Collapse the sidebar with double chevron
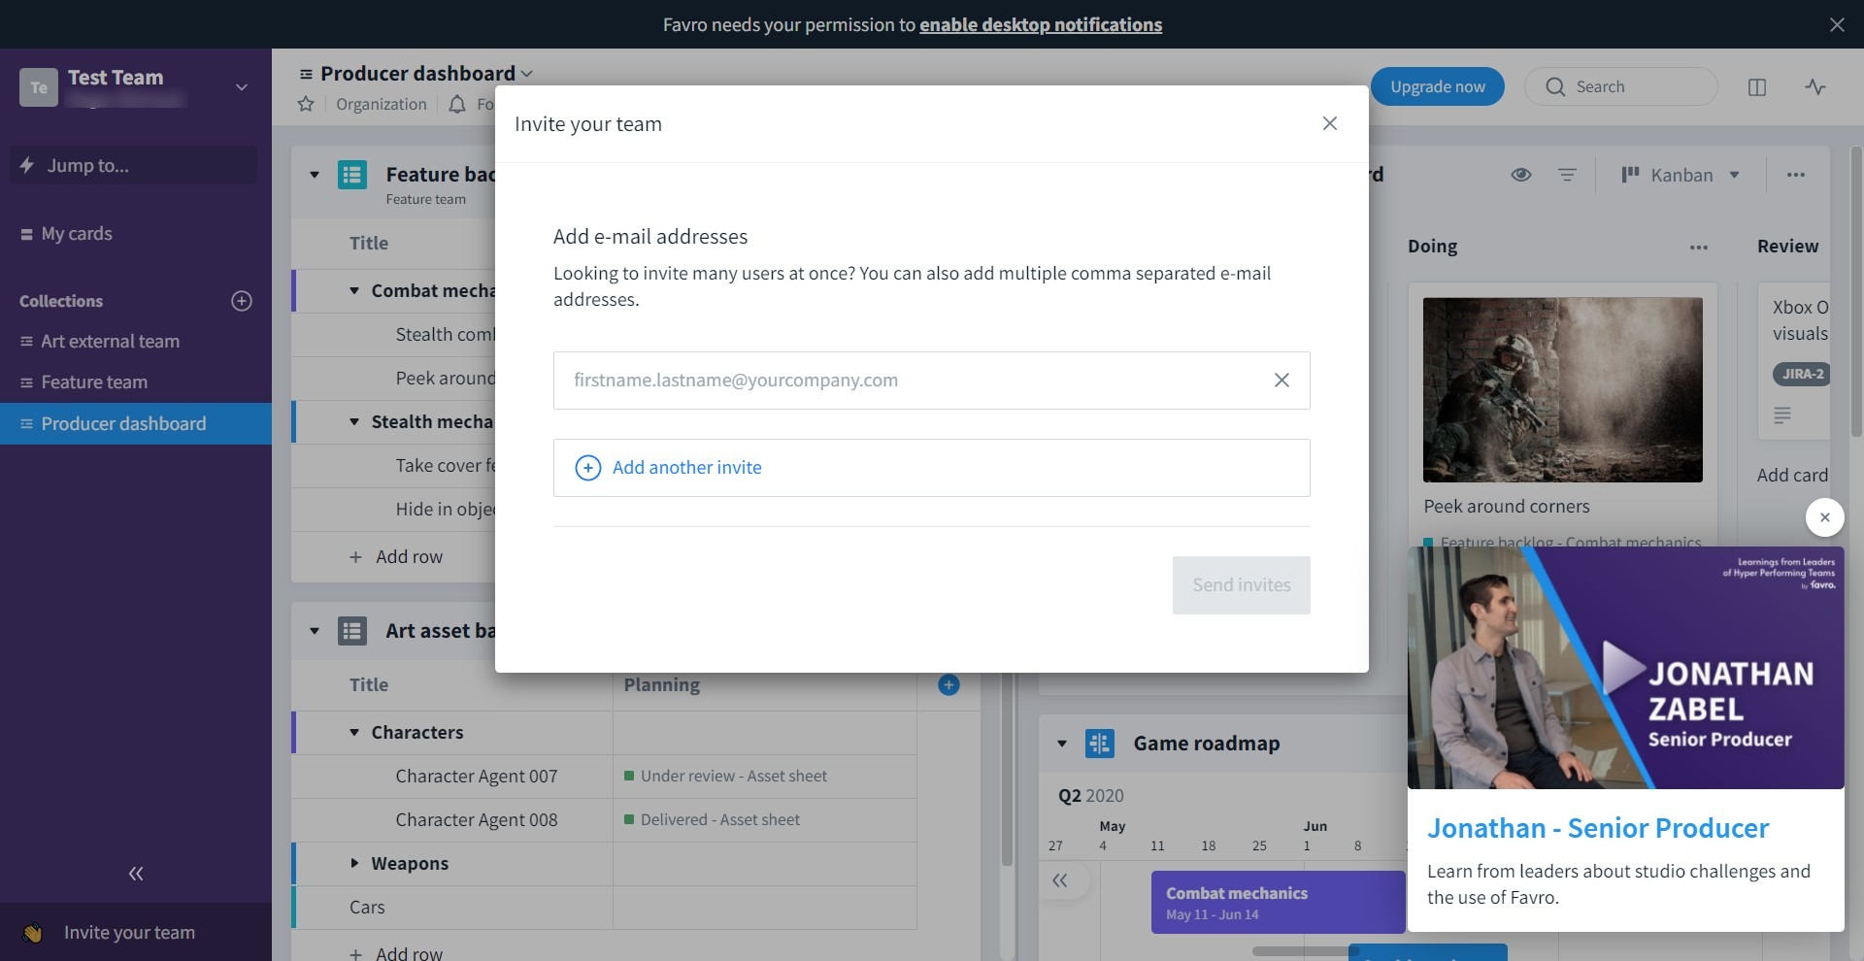 click(136, 874)
